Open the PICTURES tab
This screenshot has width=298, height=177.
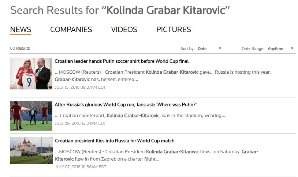(x=174, y=30)
